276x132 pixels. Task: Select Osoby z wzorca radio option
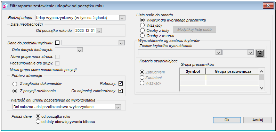tap(142, 36)
